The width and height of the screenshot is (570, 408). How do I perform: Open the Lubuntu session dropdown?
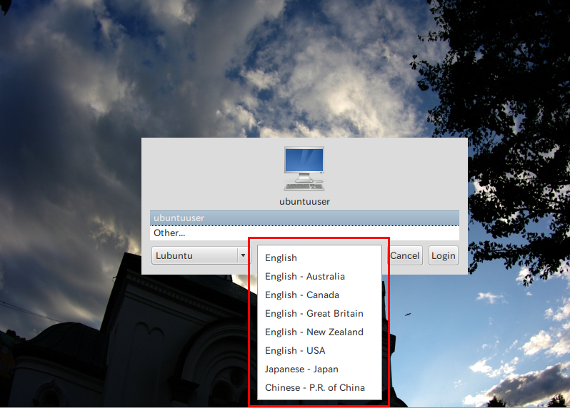(x=200, y=255)
